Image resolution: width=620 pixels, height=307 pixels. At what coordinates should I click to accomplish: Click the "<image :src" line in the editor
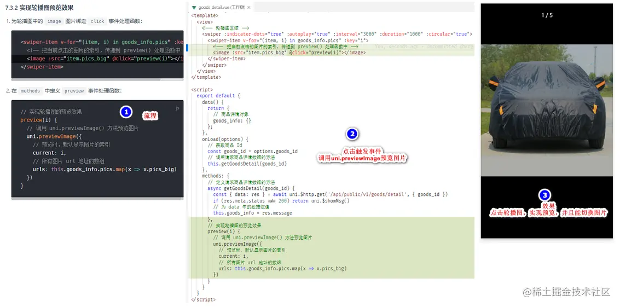click(x=288, y=53)
